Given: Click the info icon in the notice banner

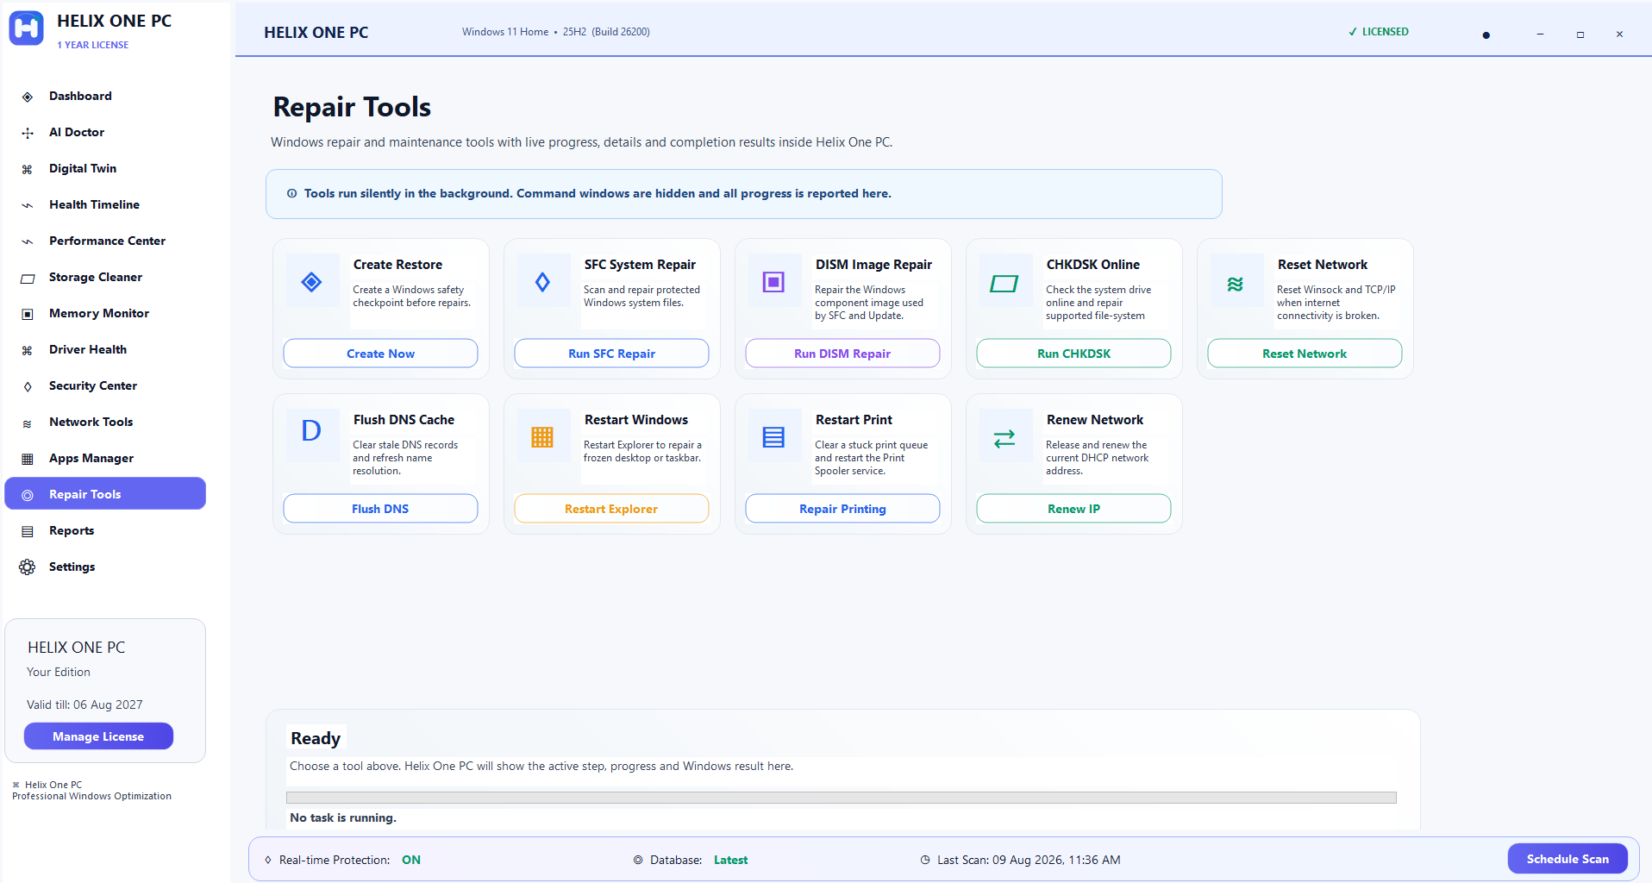Looking at the screenshot, I should pyautogui.click(x=292, y=194).
